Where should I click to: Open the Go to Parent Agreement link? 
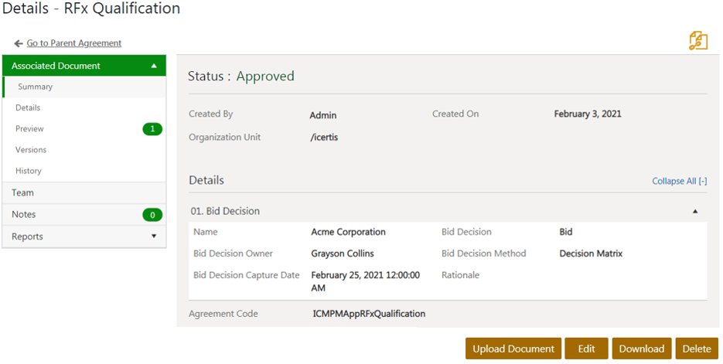pos(73,43)
